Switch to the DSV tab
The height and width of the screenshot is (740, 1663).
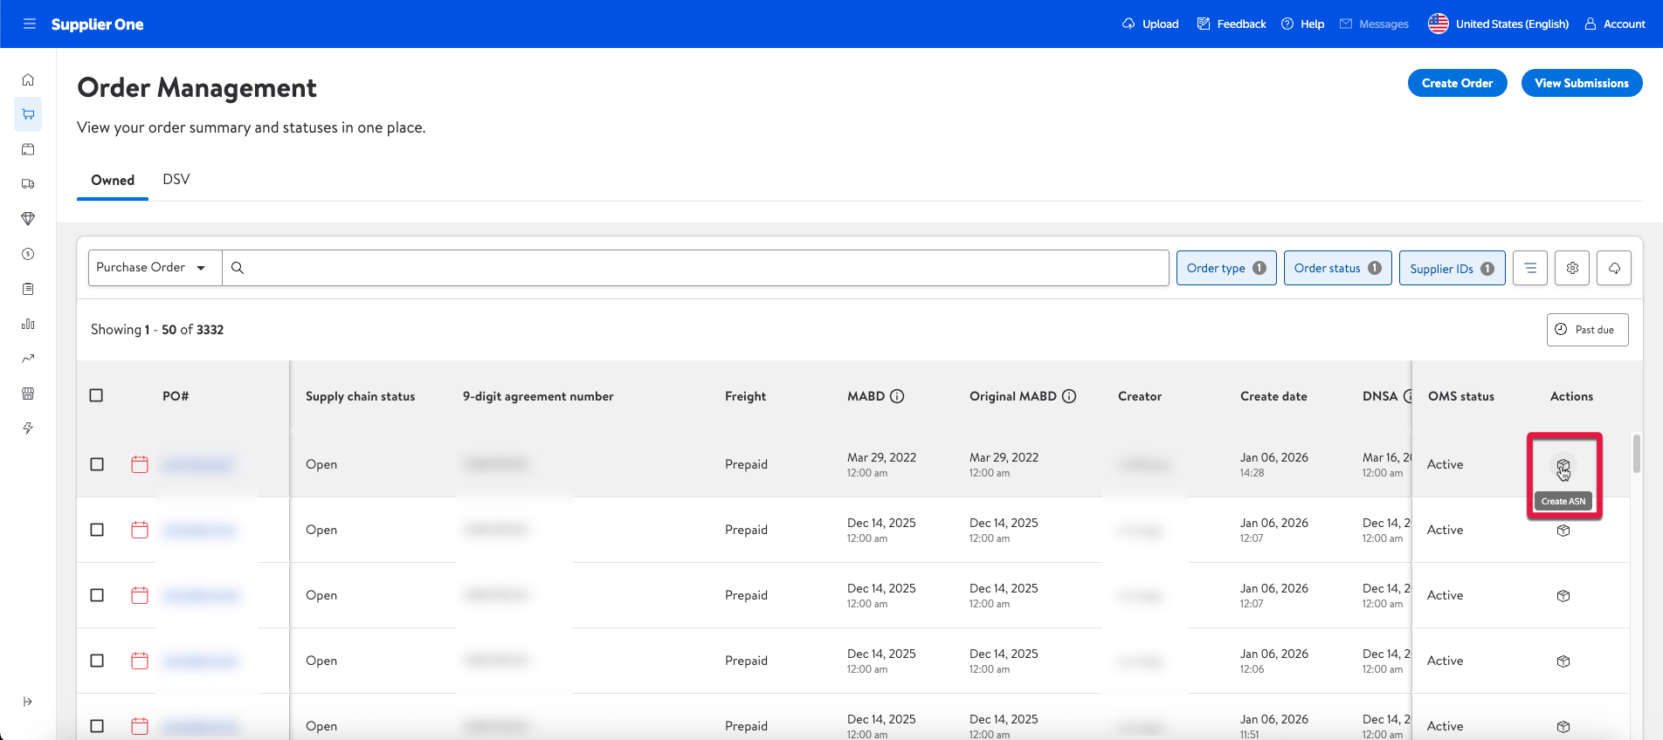(176, 179)
